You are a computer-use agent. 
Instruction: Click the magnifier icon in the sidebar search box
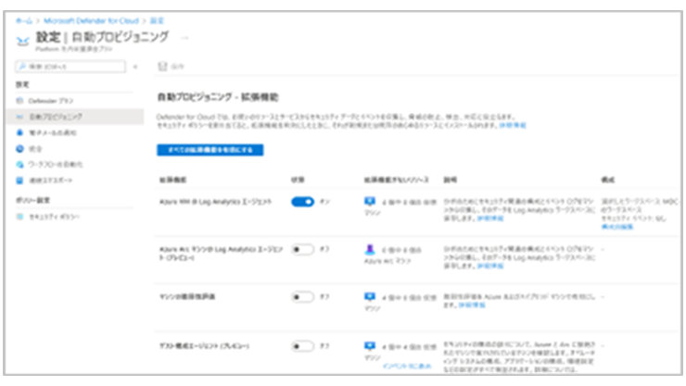click(22, 67)
